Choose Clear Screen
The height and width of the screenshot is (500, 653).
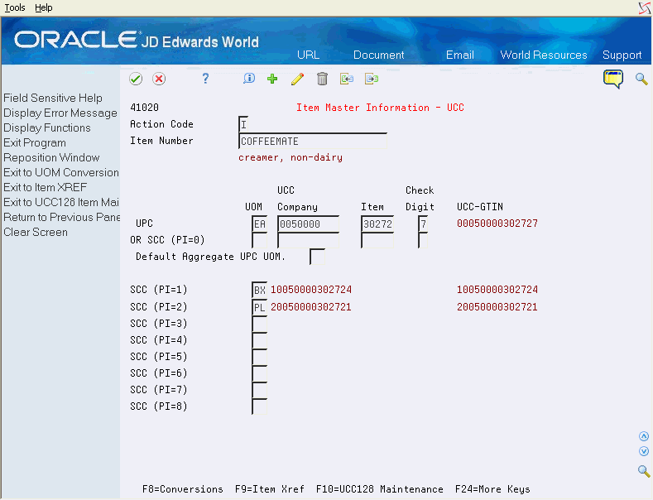point(36,232)
